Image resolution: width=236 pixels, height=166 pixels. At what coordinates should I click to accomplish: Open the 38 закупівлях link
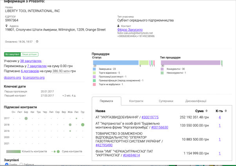tap(31, 61)
